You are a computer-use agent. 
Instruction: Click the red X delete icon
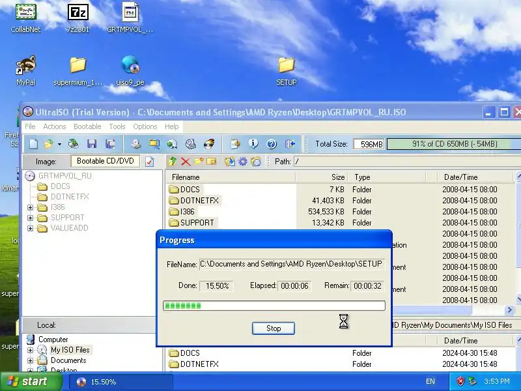coord(186,162)
